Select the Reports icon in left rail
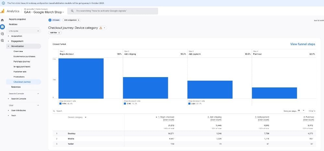324x151 pixels. [2, 27]
